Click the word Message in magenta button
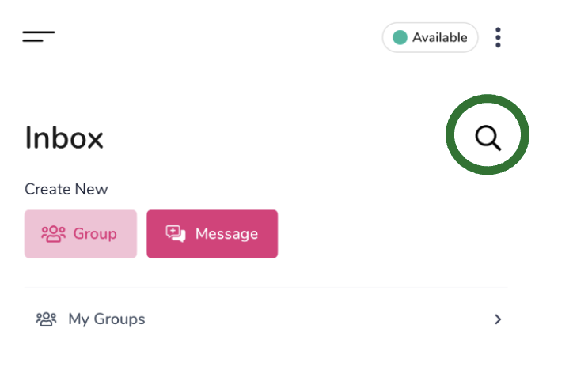This screenshot has width=573, height=381. click(x=226, y=234)
